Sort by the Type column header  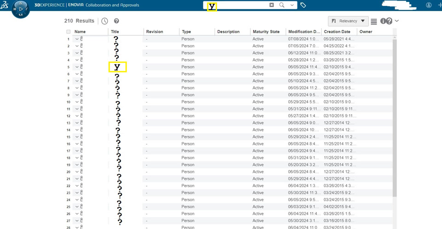click(186, 32)
